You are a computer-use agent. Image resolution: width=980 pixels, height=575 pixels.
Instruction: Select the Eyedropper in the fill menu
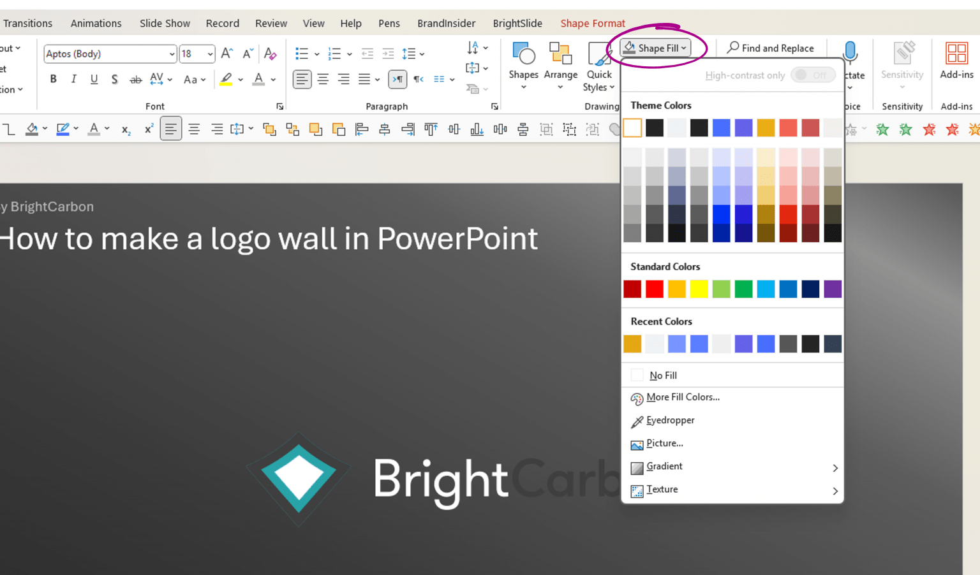click(670, 420)
